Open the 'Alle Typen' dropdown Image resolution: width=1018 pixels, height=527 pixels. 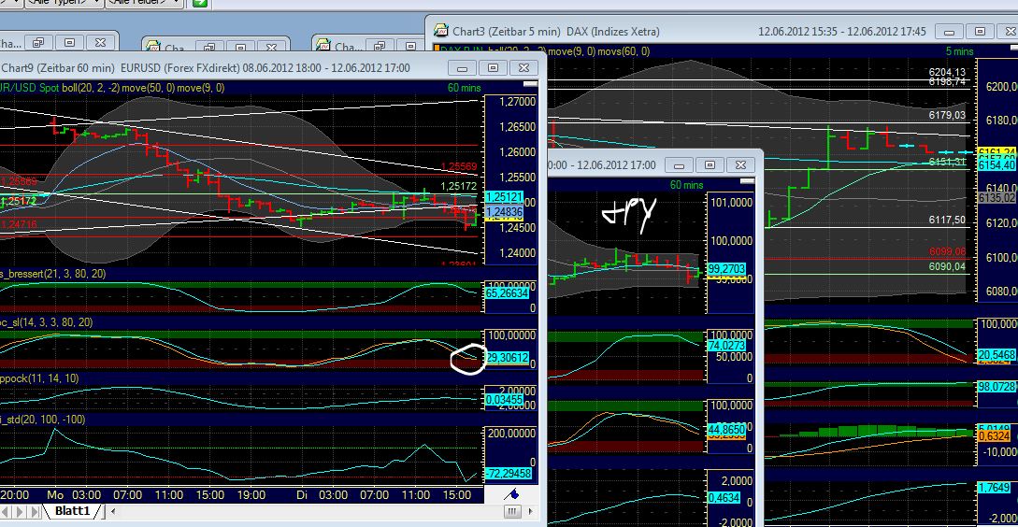click(64, 3)
